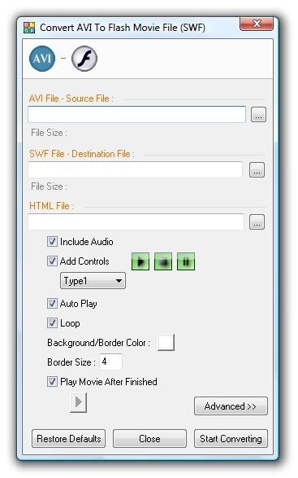This screenshot has width=298, height=478.
Task: Click the green stop control preview
Action: pos(163,261)
